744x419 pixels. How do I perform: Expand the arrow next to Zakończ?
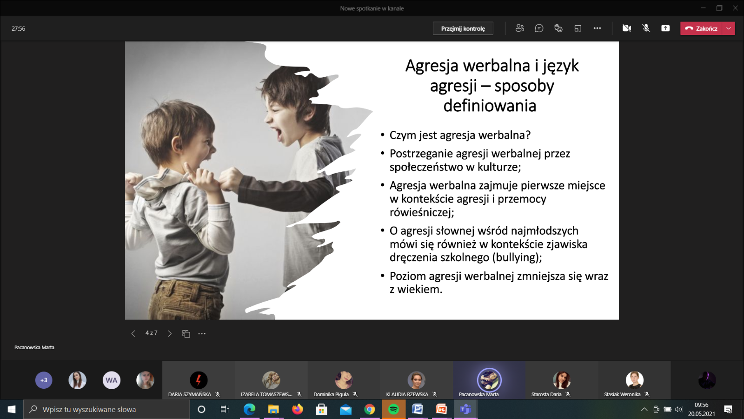click(x=729, y=28)
